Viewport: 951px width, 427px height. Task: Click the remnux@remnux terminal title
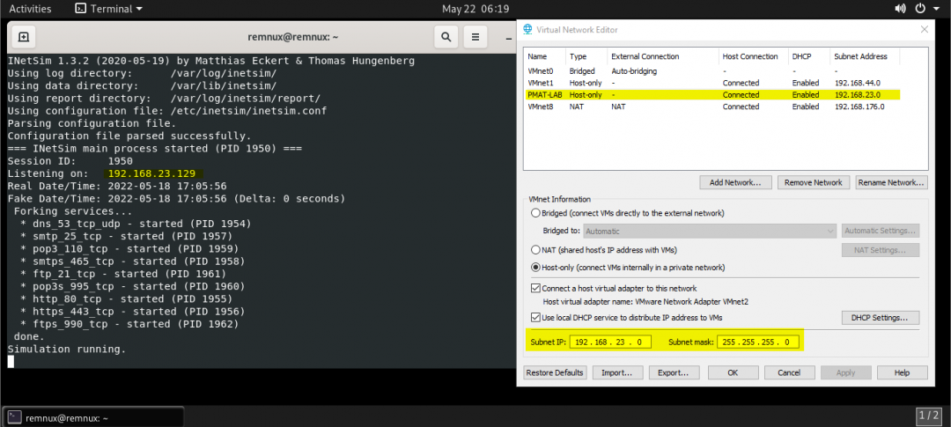(293, 37)
